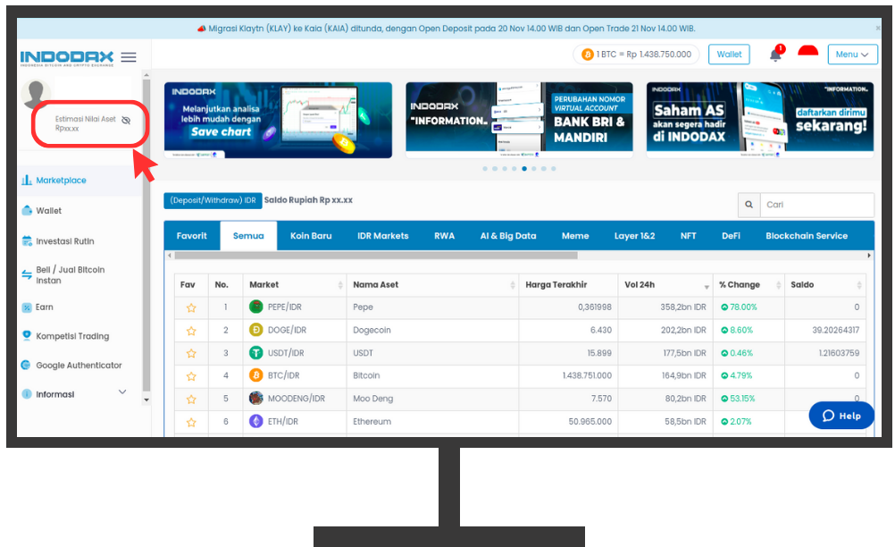Switch to the Favorit tab

tap(192, 236)
